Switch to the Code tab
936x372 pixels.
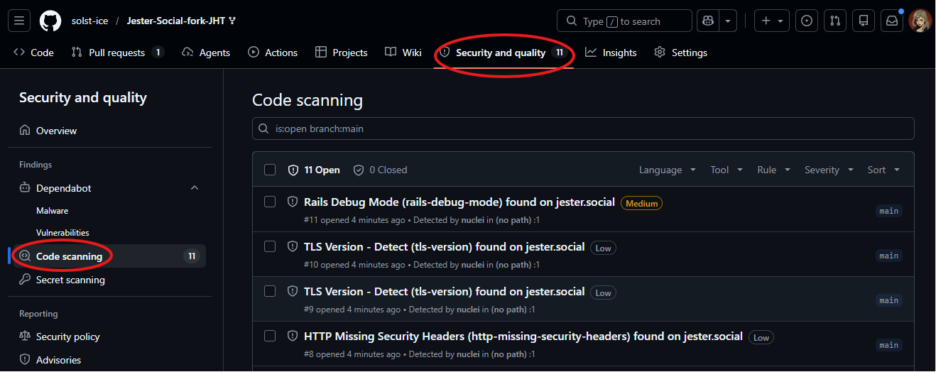[33, 53]
